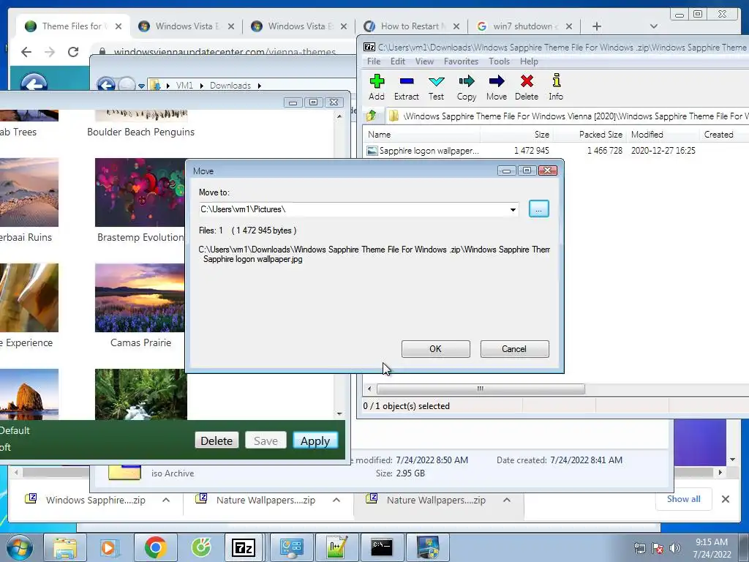This screenshot has width=749, height=562.
Task: Show all downloads in Chrome
Action: [x=684, y=499]
